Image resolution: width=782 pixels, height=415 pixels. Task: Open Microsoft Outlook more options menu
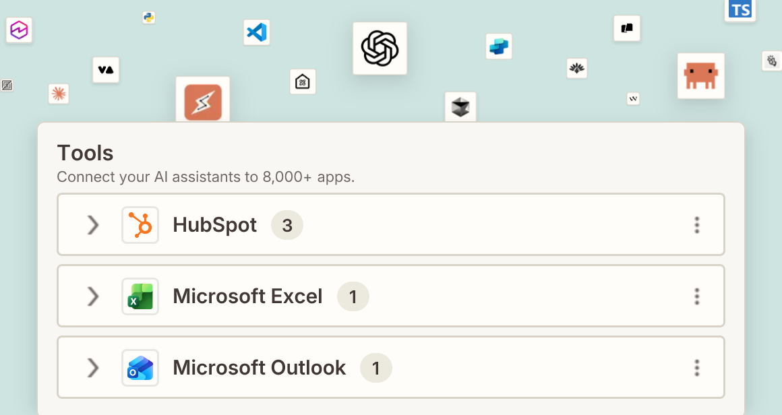click(696, 368)
